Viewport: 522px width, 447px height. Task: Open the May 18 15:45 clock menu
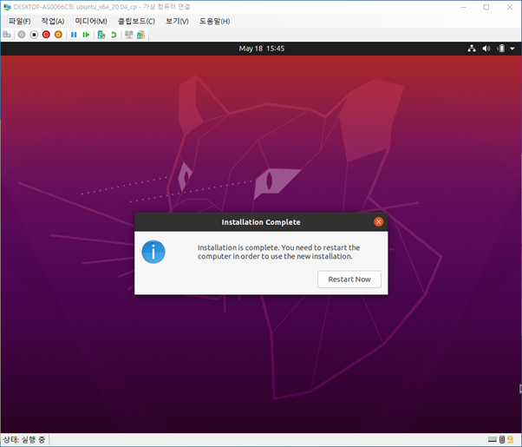(x=261, y=49)
